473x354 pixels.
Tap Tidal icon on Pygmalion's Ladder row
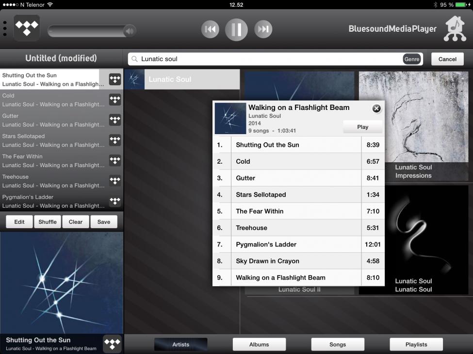[x=115, y=201]
